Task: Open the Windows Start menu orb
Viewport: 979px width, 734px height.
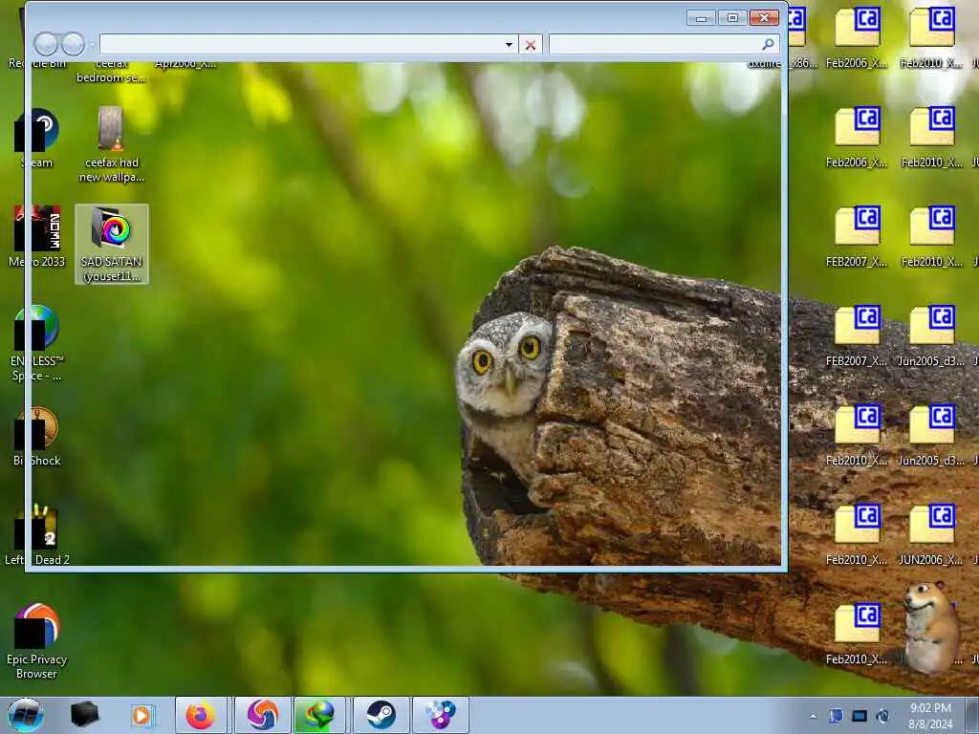Action: (26, 715)
